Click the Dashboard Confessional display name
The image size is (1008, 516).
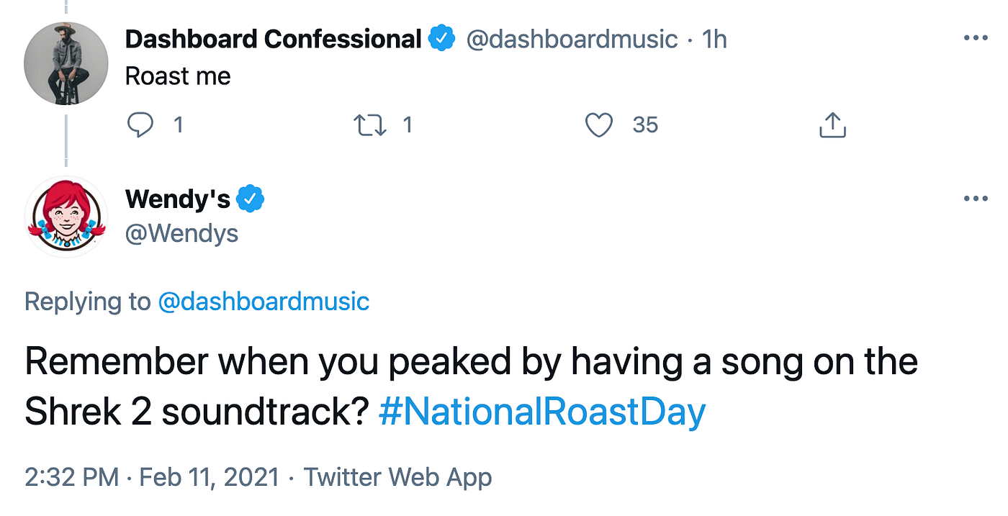(273, 39)
